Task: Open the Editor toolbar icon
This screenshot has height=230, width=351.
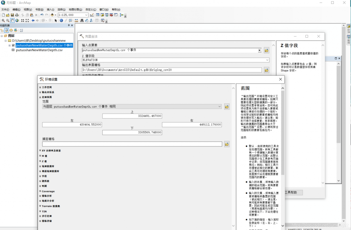Action: click(92, 15)
